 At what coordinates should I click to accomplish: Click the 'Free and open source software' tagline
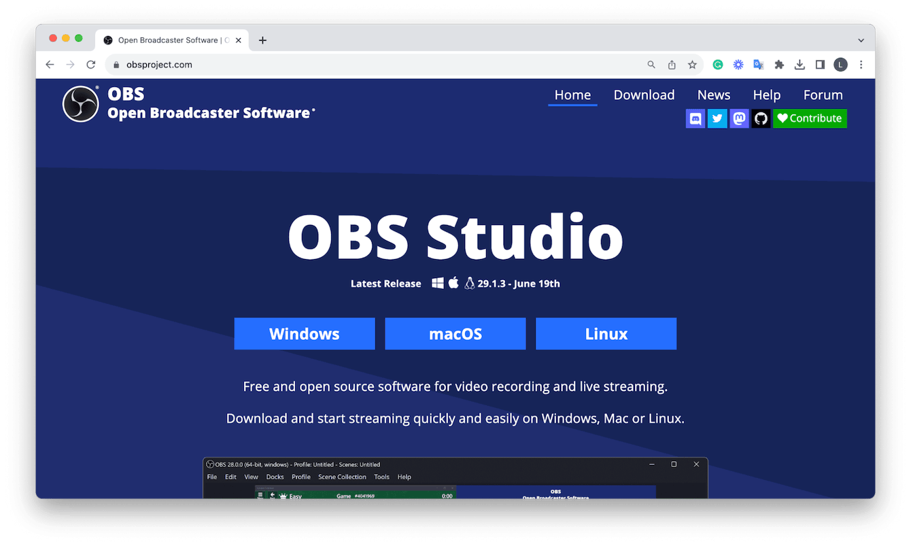(455, 387)
